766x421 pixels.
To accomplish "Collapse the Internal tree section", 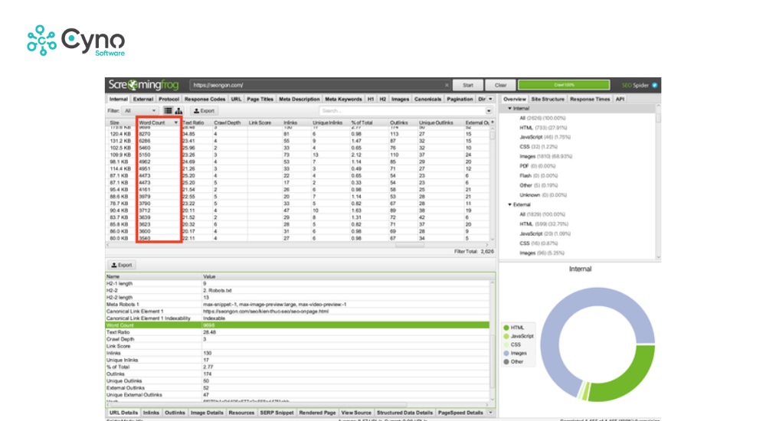I will click(510, 108).
